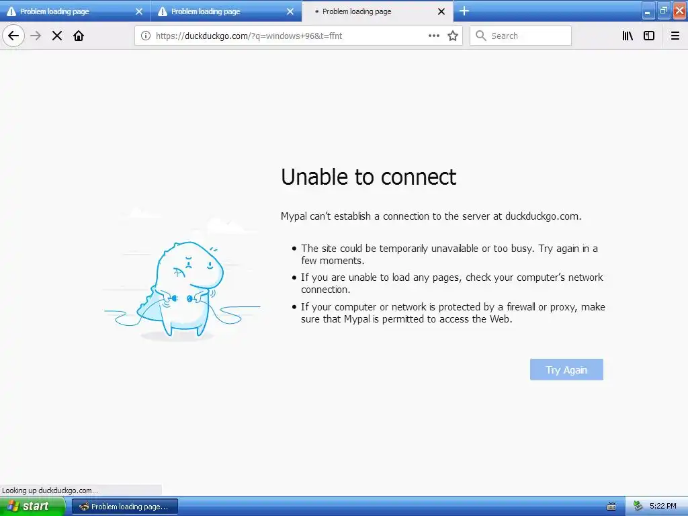Image resolution: width=688 pixels, height=516 pixels.
Task: Close the second Problem loading page tab
Action: [x=290, y=11]
